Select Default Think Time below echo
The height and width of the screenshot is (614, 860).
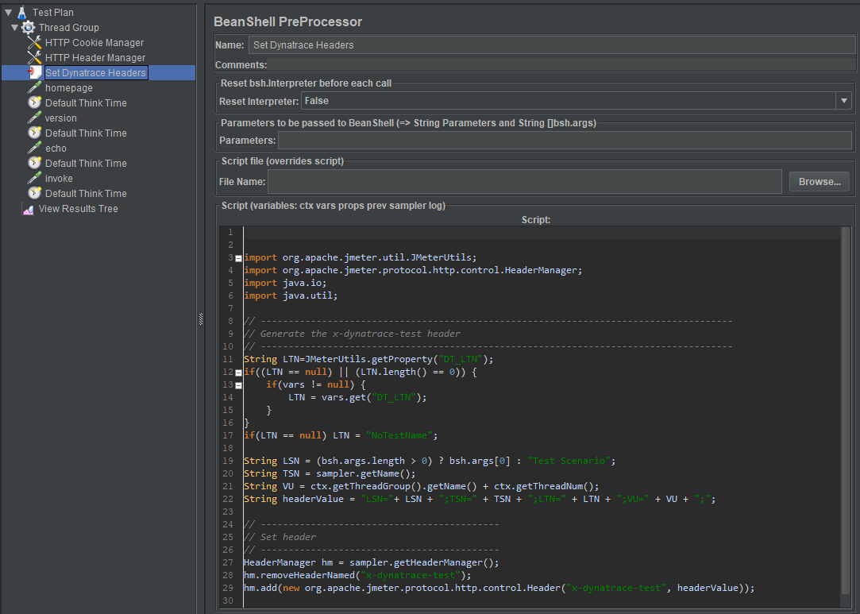pos(86,163)
